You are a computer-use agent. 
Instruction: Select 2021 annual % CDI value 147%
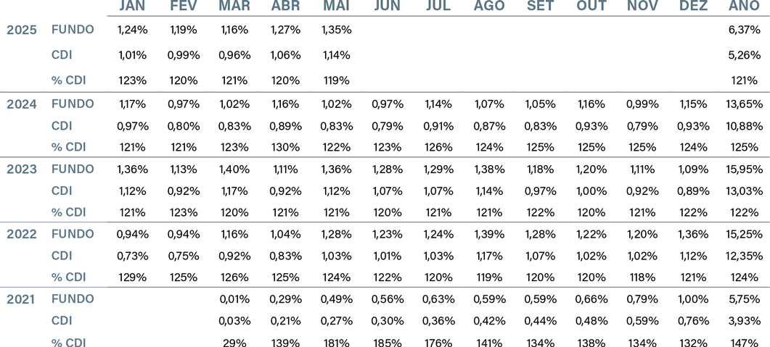[x=745, y=342]
